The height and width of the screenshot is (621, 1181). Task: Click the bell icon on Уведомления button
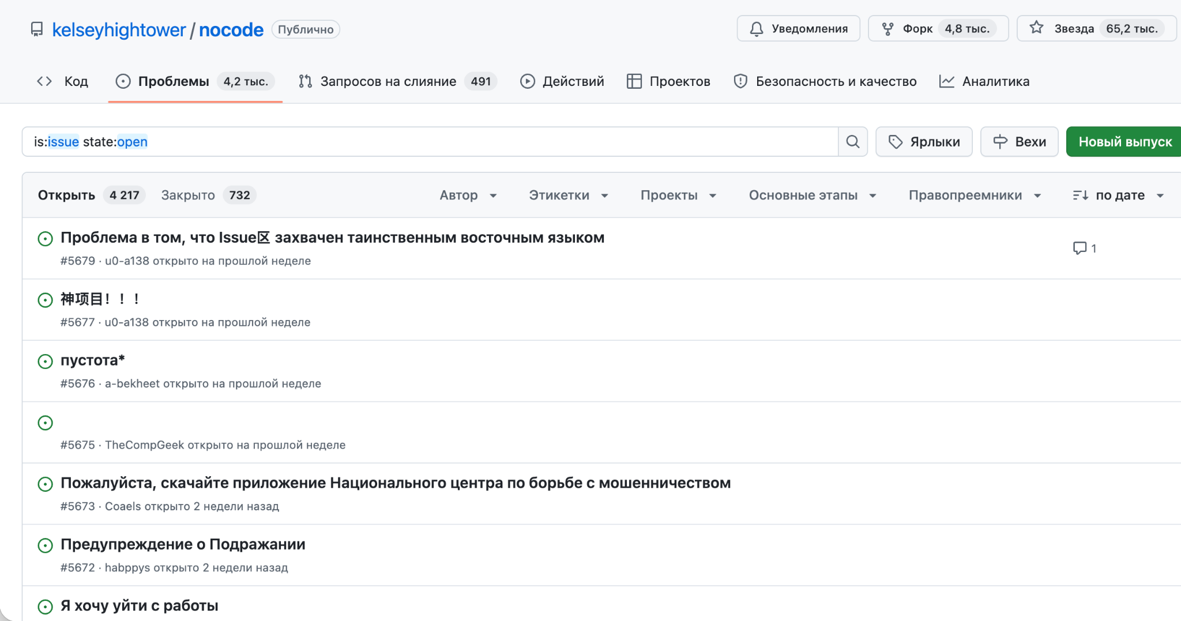click(x=757, y=28)
